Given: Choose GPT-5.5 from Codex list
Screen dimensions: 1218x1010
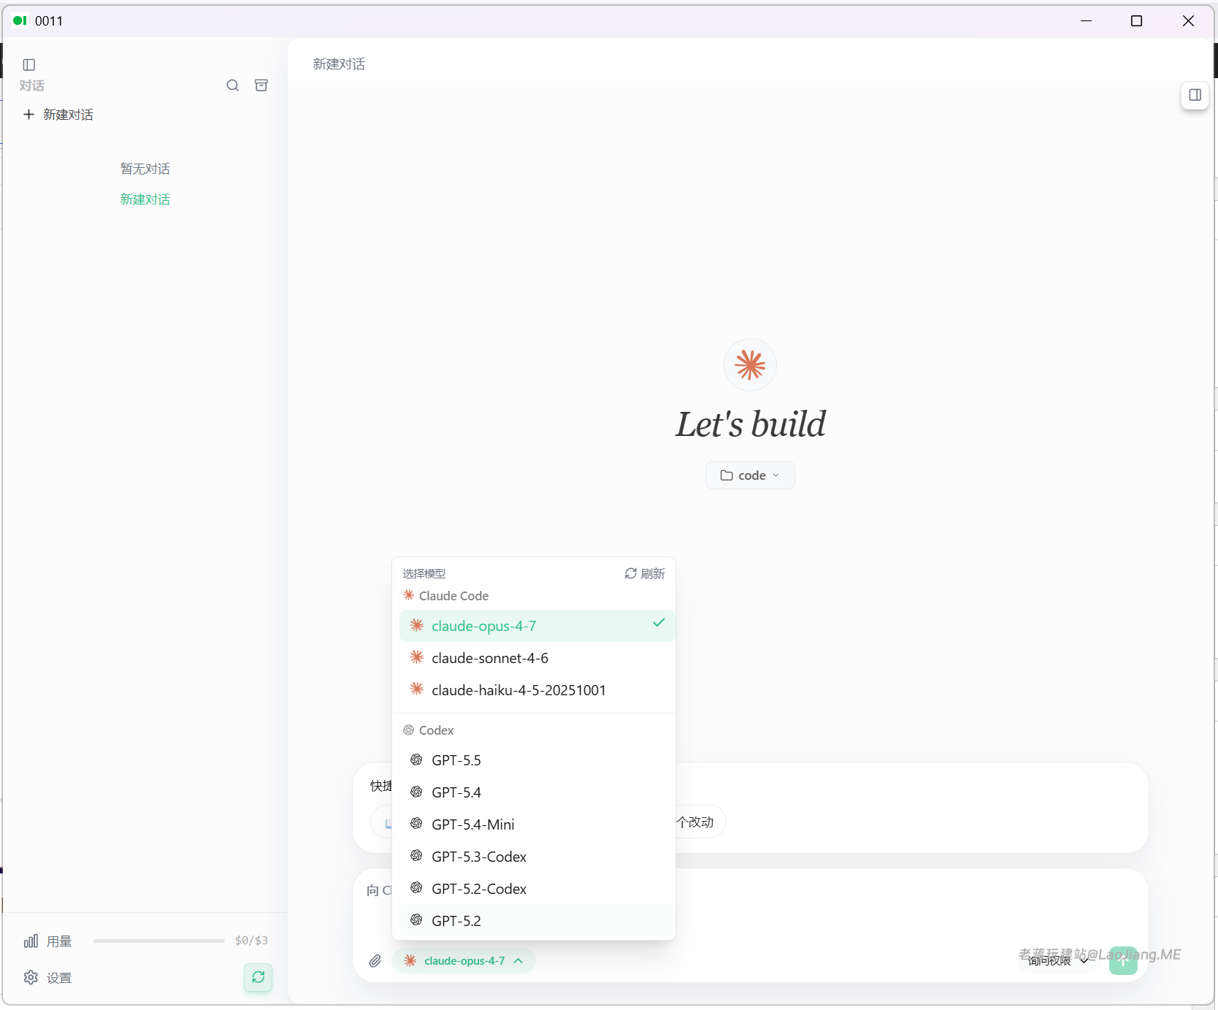Looking at the screenshot, I should click(x=537, y=760).
